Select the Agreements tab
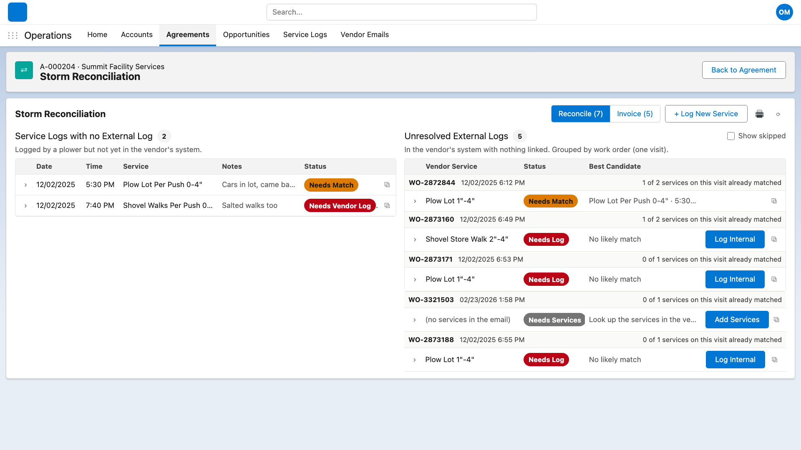 point(188,35)
